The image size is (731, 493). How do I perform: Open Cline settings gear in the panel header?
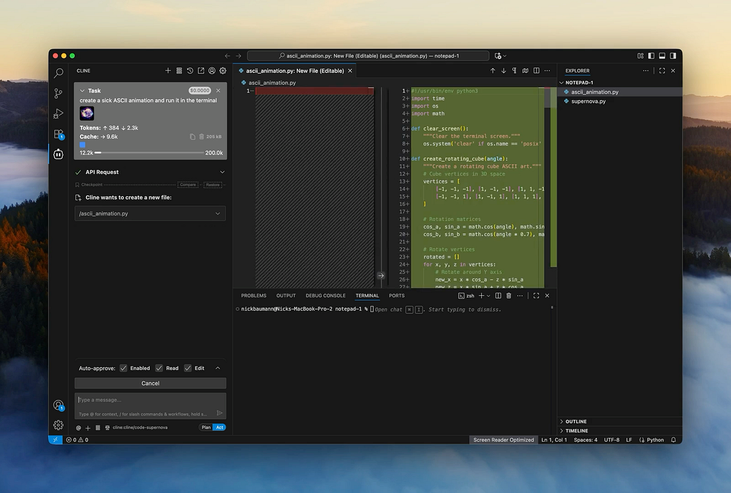223,71
